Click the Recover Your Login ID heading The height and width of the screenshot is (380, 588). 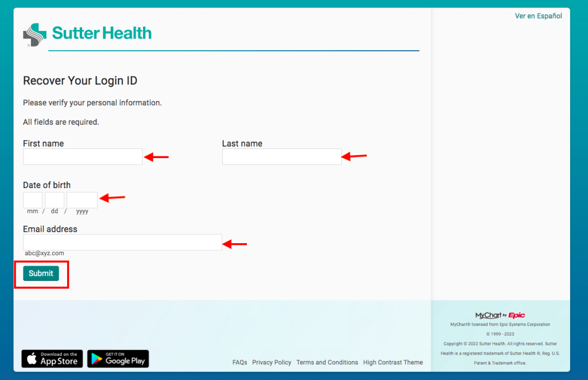tap(80, 80)
